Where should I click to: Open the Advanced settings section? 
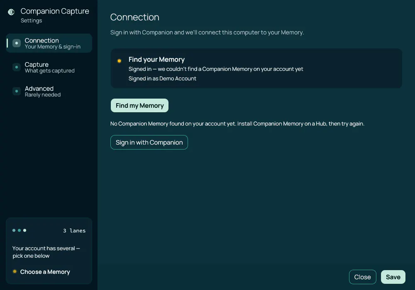(x=49, y=92)
